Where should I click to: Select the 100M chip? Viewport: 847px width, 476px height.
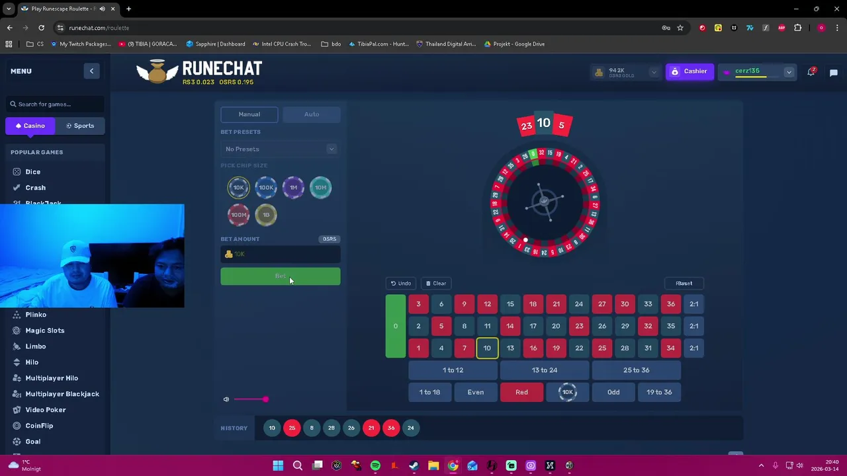pyautogui.click(x=238, y=215)
